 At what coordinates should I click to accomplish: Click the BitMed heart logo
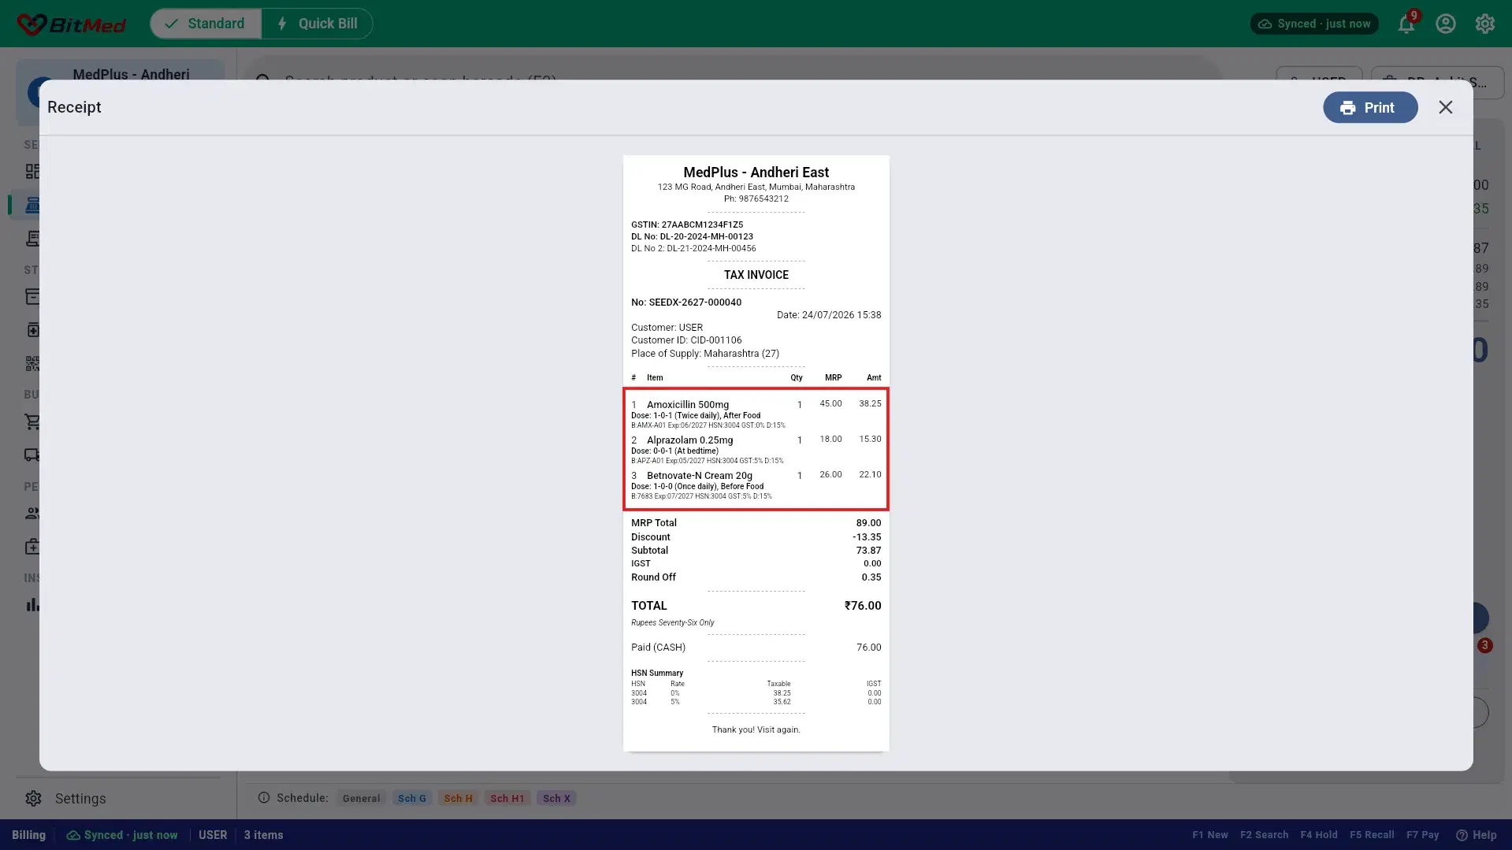[x=32, y=24]
